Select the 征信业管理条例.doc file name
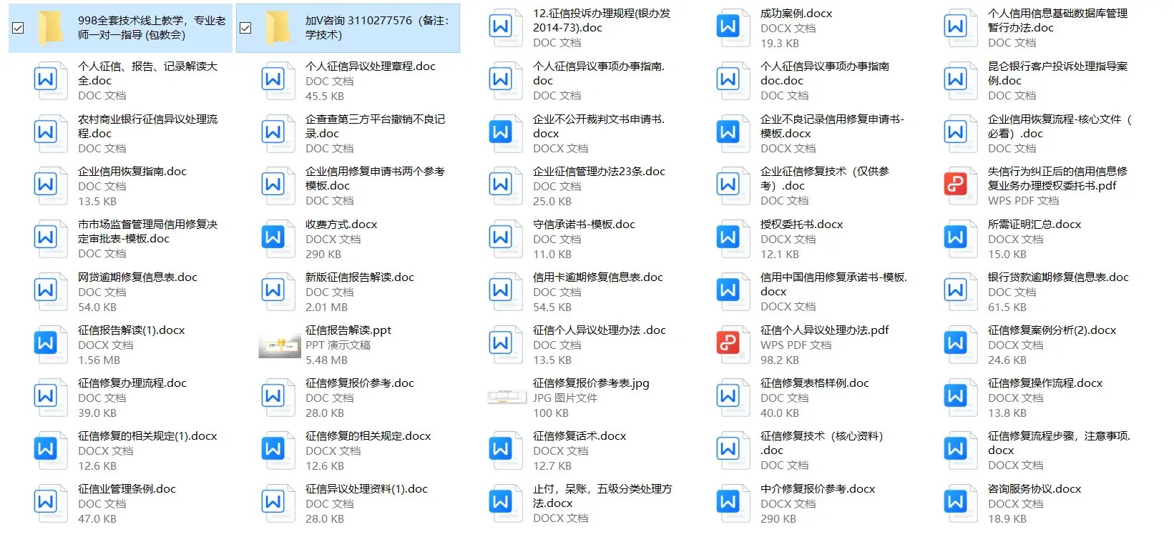 127,489
